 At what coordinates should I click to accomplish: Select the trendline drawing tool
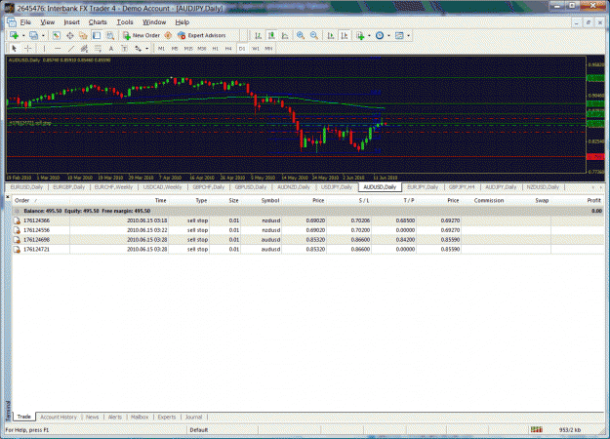point(71,49)
